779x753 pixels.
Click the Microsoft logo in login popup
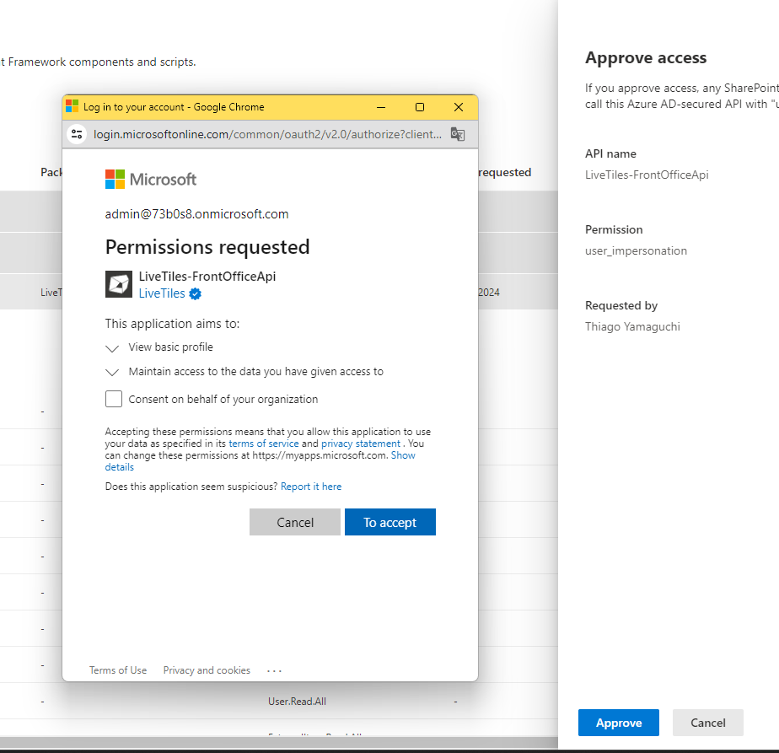pos(151,179)
